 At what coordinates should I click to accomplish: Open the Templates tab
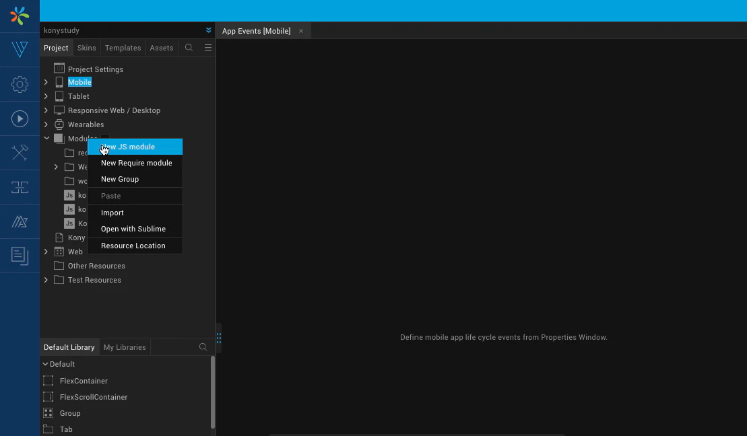point(123,48)
